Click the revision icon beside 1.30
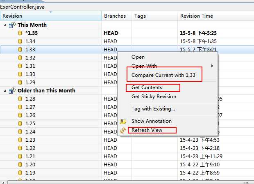Viewport: 254px width, 184px height. coord(20,74)
